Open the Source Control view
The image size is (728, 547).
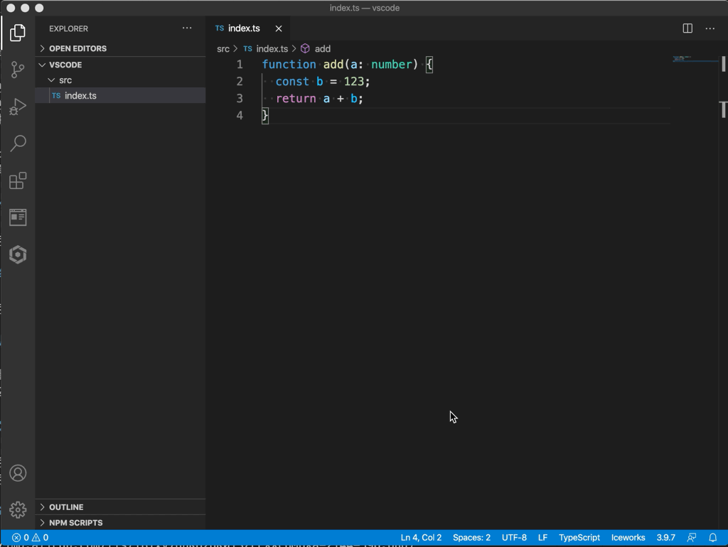18,70
